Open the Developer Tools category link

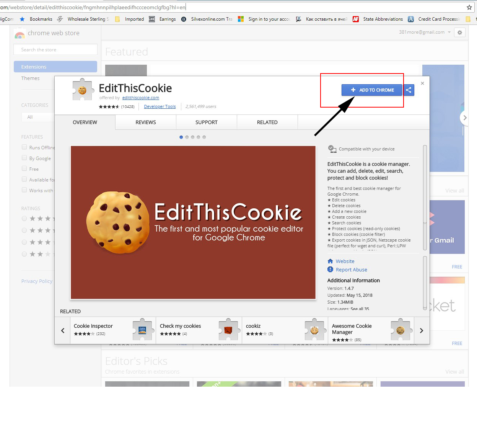[x=160, y=106]
